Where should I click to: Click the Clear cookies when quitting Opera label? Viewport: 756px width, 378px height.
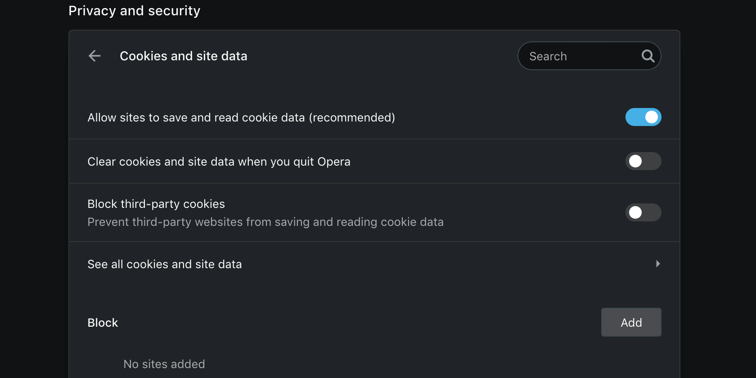219,162
